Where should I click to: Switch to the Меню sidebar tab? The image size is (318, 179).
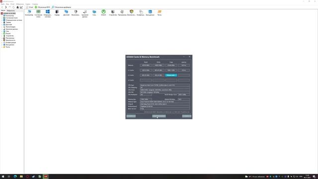pos(3,10)
